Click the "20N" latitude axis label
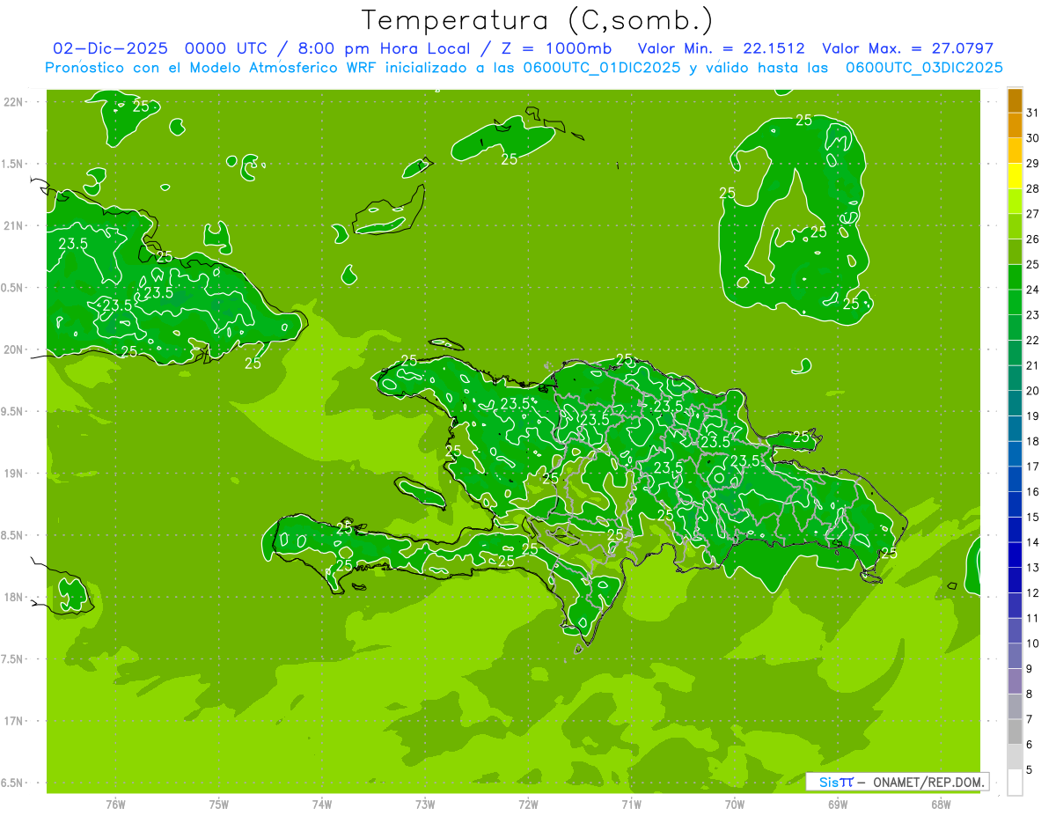The height and width of the screenshot is (816, 1056). pos(13,349)
